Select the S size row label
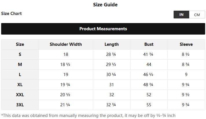Viewport: 206px width, 119px height. pos(20,54)
